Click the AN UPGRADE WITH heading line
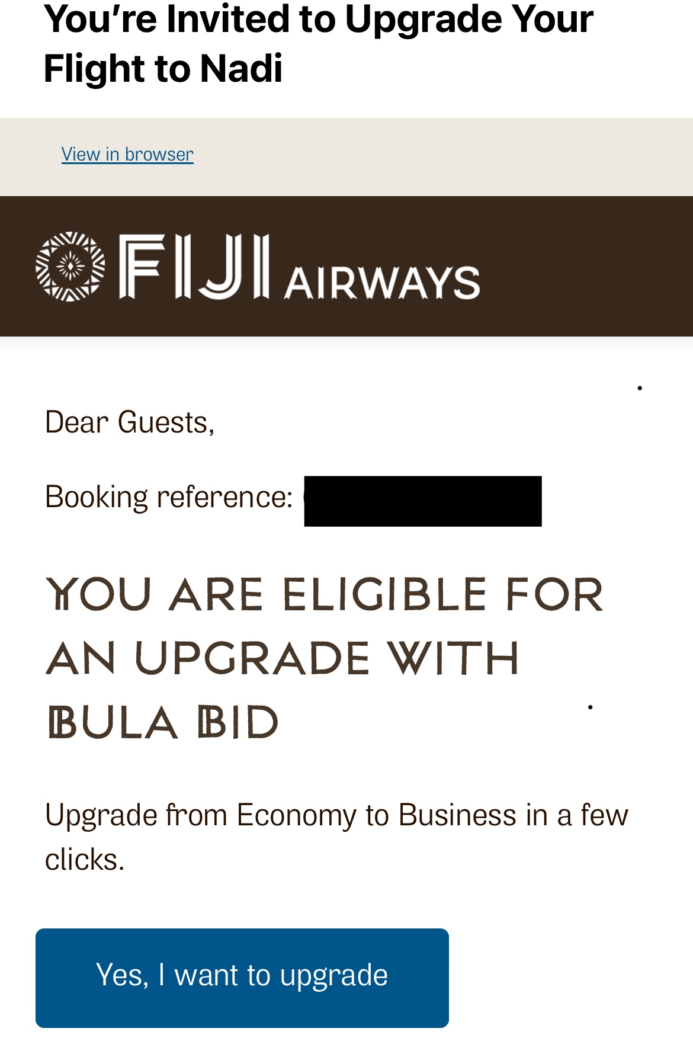Image resolution: width=693 pixels, height=1057 pixels. pos(283,658)
